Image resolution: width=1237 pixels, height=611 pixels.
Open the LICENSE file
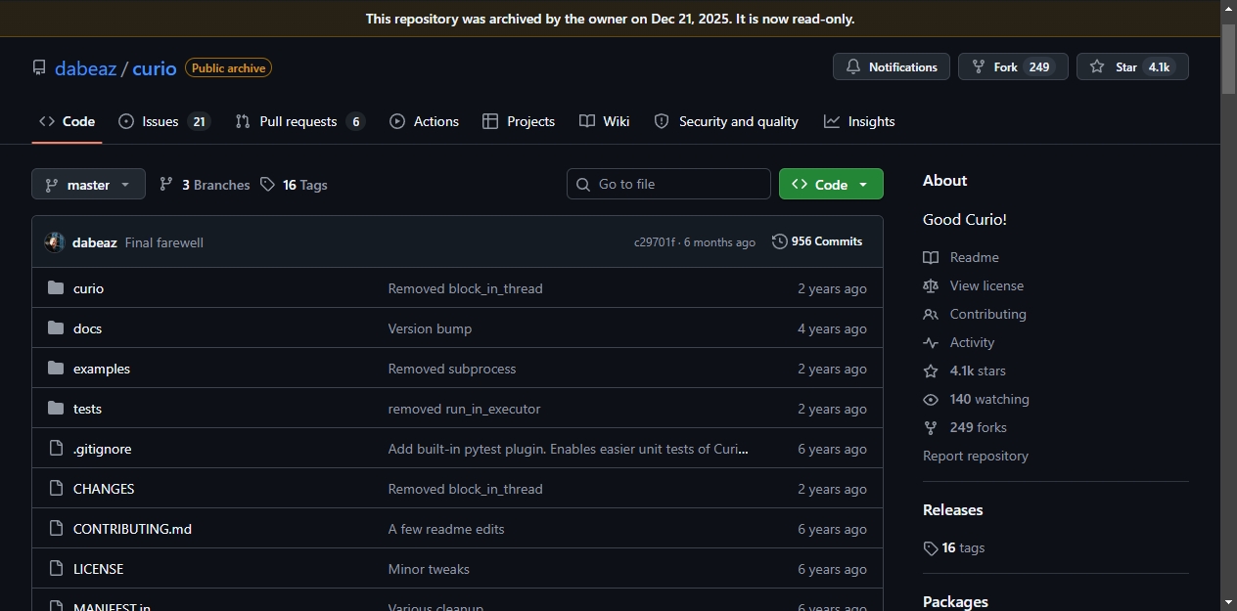coord(98,569)
